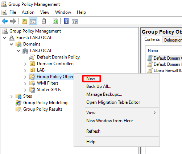The width and height of the screenshot is (182, 154).
Task: Click the Forest triangle icon
Action: [x=12, y=38]
